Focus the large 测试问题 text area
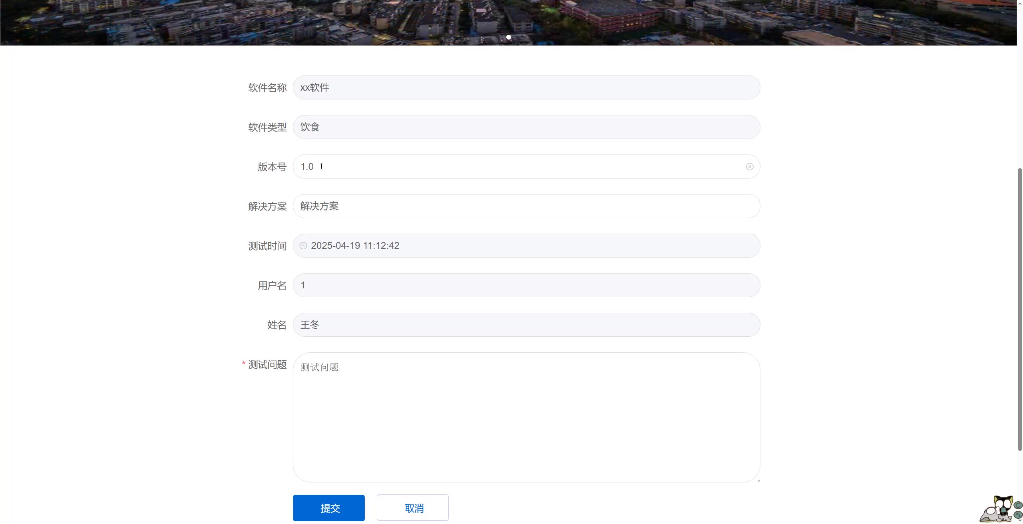The width and height of the screenshot is (1023, 524). pos(526,417)
